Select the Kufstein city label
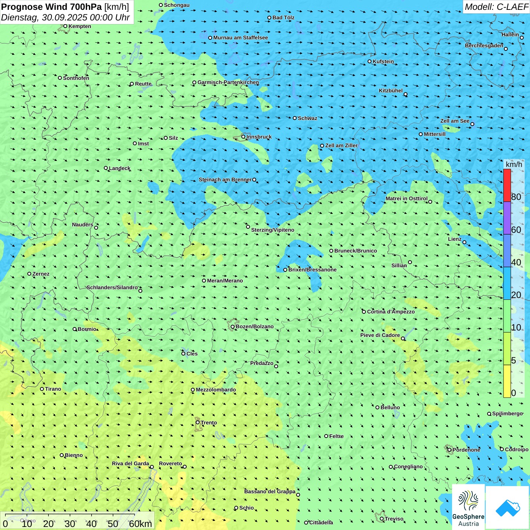 point(383,61)
